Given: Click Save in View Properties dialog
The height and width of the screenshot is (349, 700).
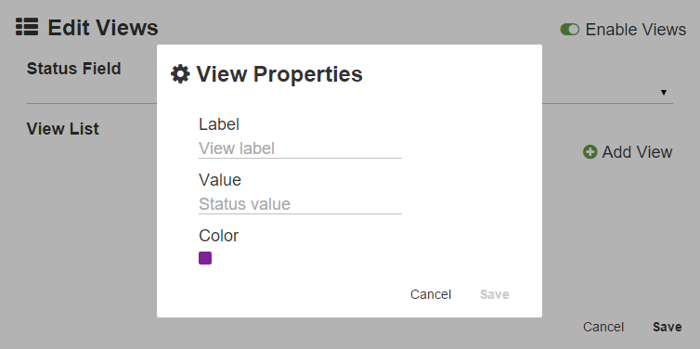Looking at the screenshot, I should click(x=494, y=294).
